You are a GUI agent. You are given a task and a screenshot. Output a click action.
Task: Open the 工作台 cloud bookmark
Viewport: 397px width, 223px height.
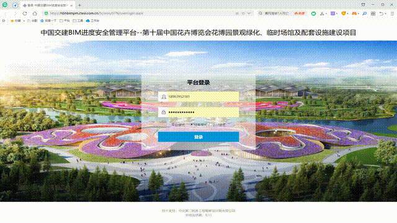(x=92, y=20)
